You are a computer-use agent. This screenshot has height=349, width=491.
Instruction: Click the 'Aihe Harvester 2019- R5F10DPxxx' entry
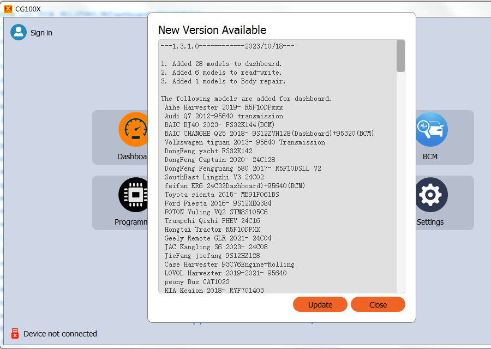point(224,107)
